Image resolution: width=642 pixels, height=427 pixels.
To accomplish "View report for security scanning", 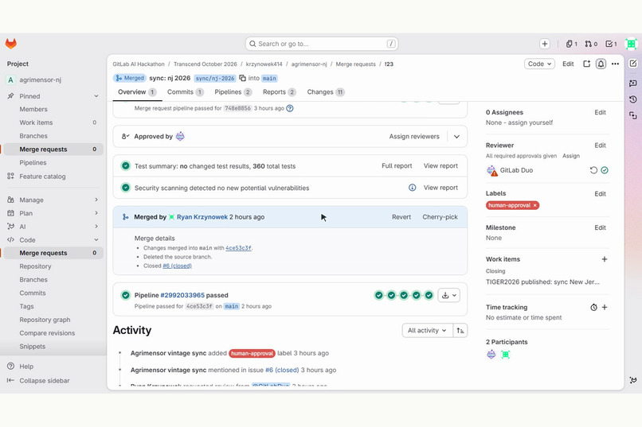I will pyautogui.click(x=440, y=188).
